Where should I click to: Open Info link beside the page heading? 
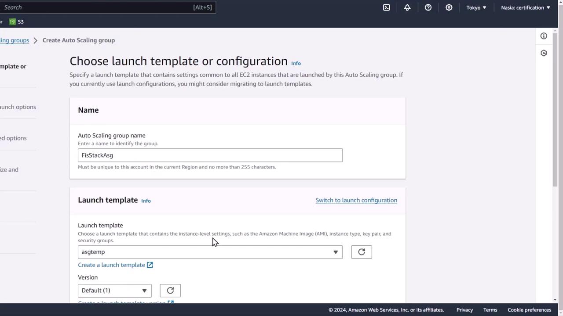coord(296,63)
